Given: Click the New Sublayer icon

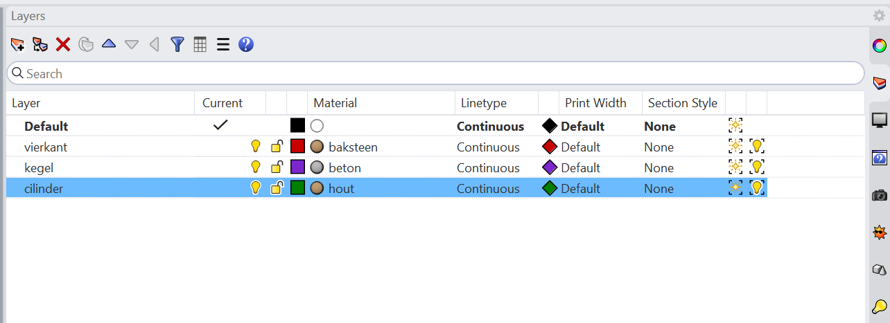Looking at the screenshot, I should [x=40, y=45].
